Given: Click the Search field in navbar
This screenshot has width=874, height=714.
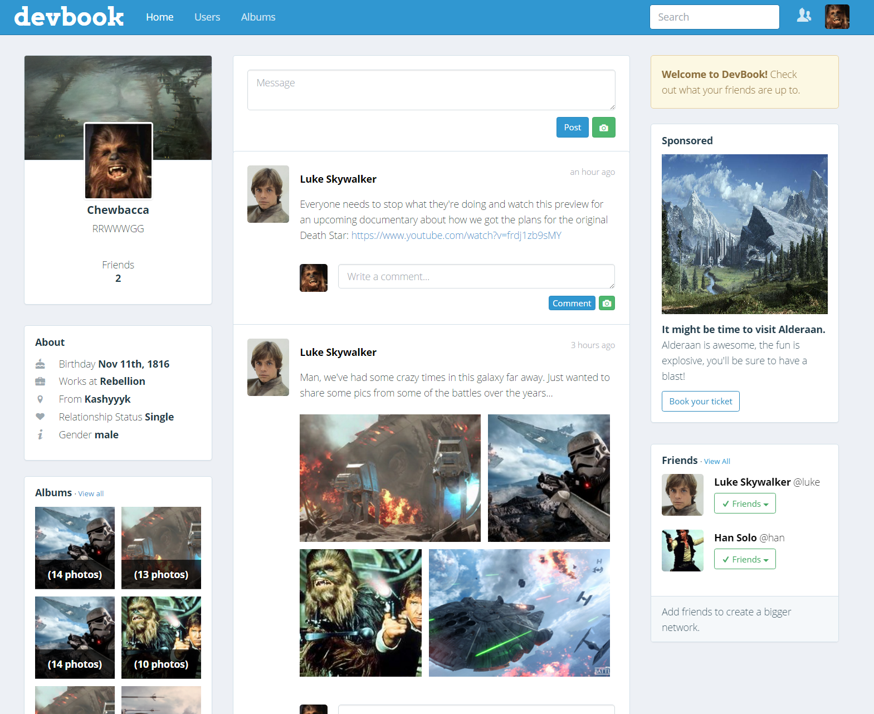Looking at the screenshot, I should pos(714,17).
